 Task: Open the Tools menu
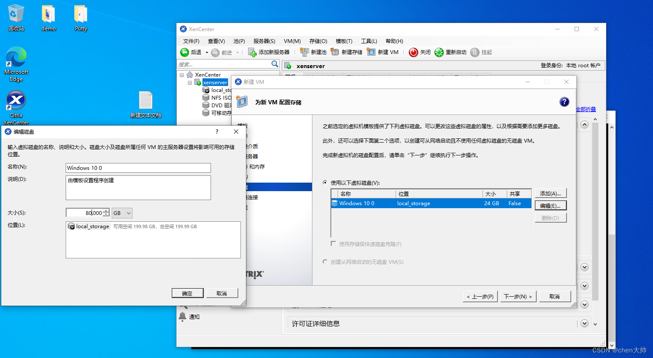pos(369,41)
